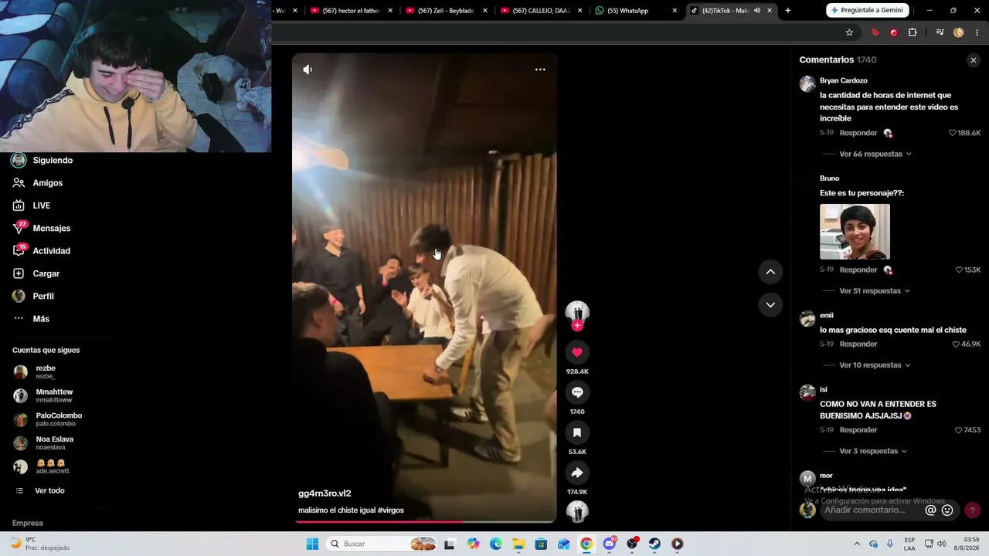Viewport: 989px width, 556px height.
Task: Open a new browser tab
Action: [787, 11]
